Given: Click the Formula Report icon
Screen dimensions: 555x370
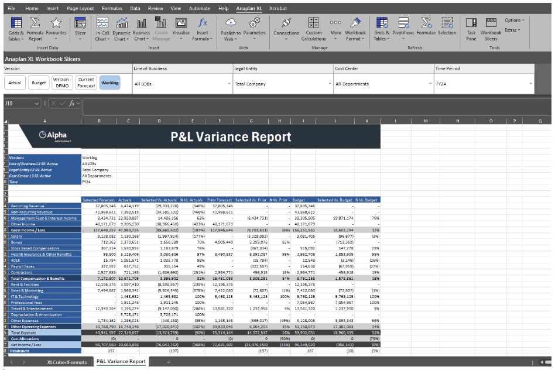Looking at the screenshot, I should point(35,29).
